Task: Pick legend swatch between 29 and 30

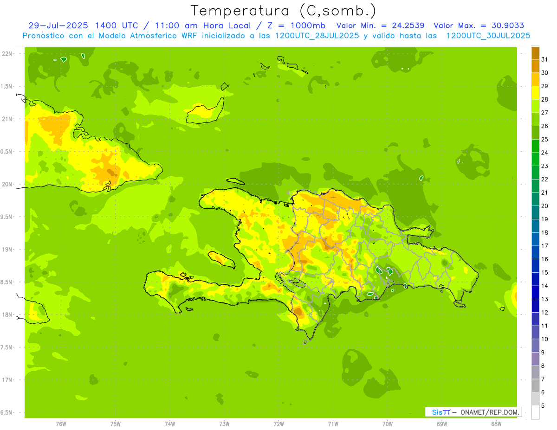Action: pos(535,79)
